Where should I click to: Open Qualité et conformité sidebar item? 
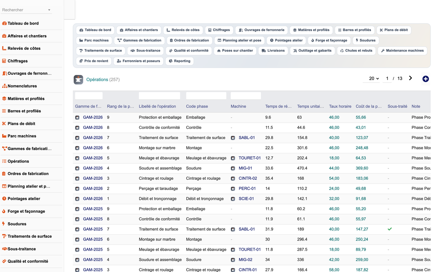click(28, 261)
